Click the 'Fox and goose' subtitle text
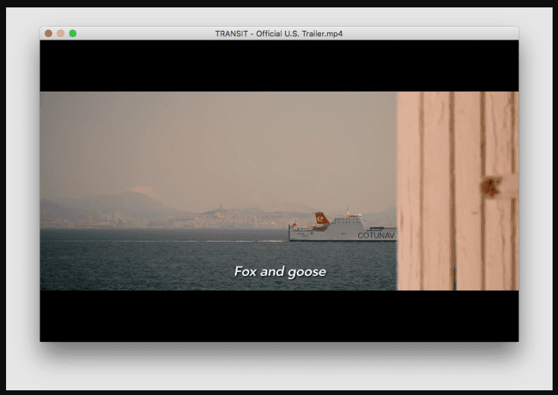 (x=280, y=272)
